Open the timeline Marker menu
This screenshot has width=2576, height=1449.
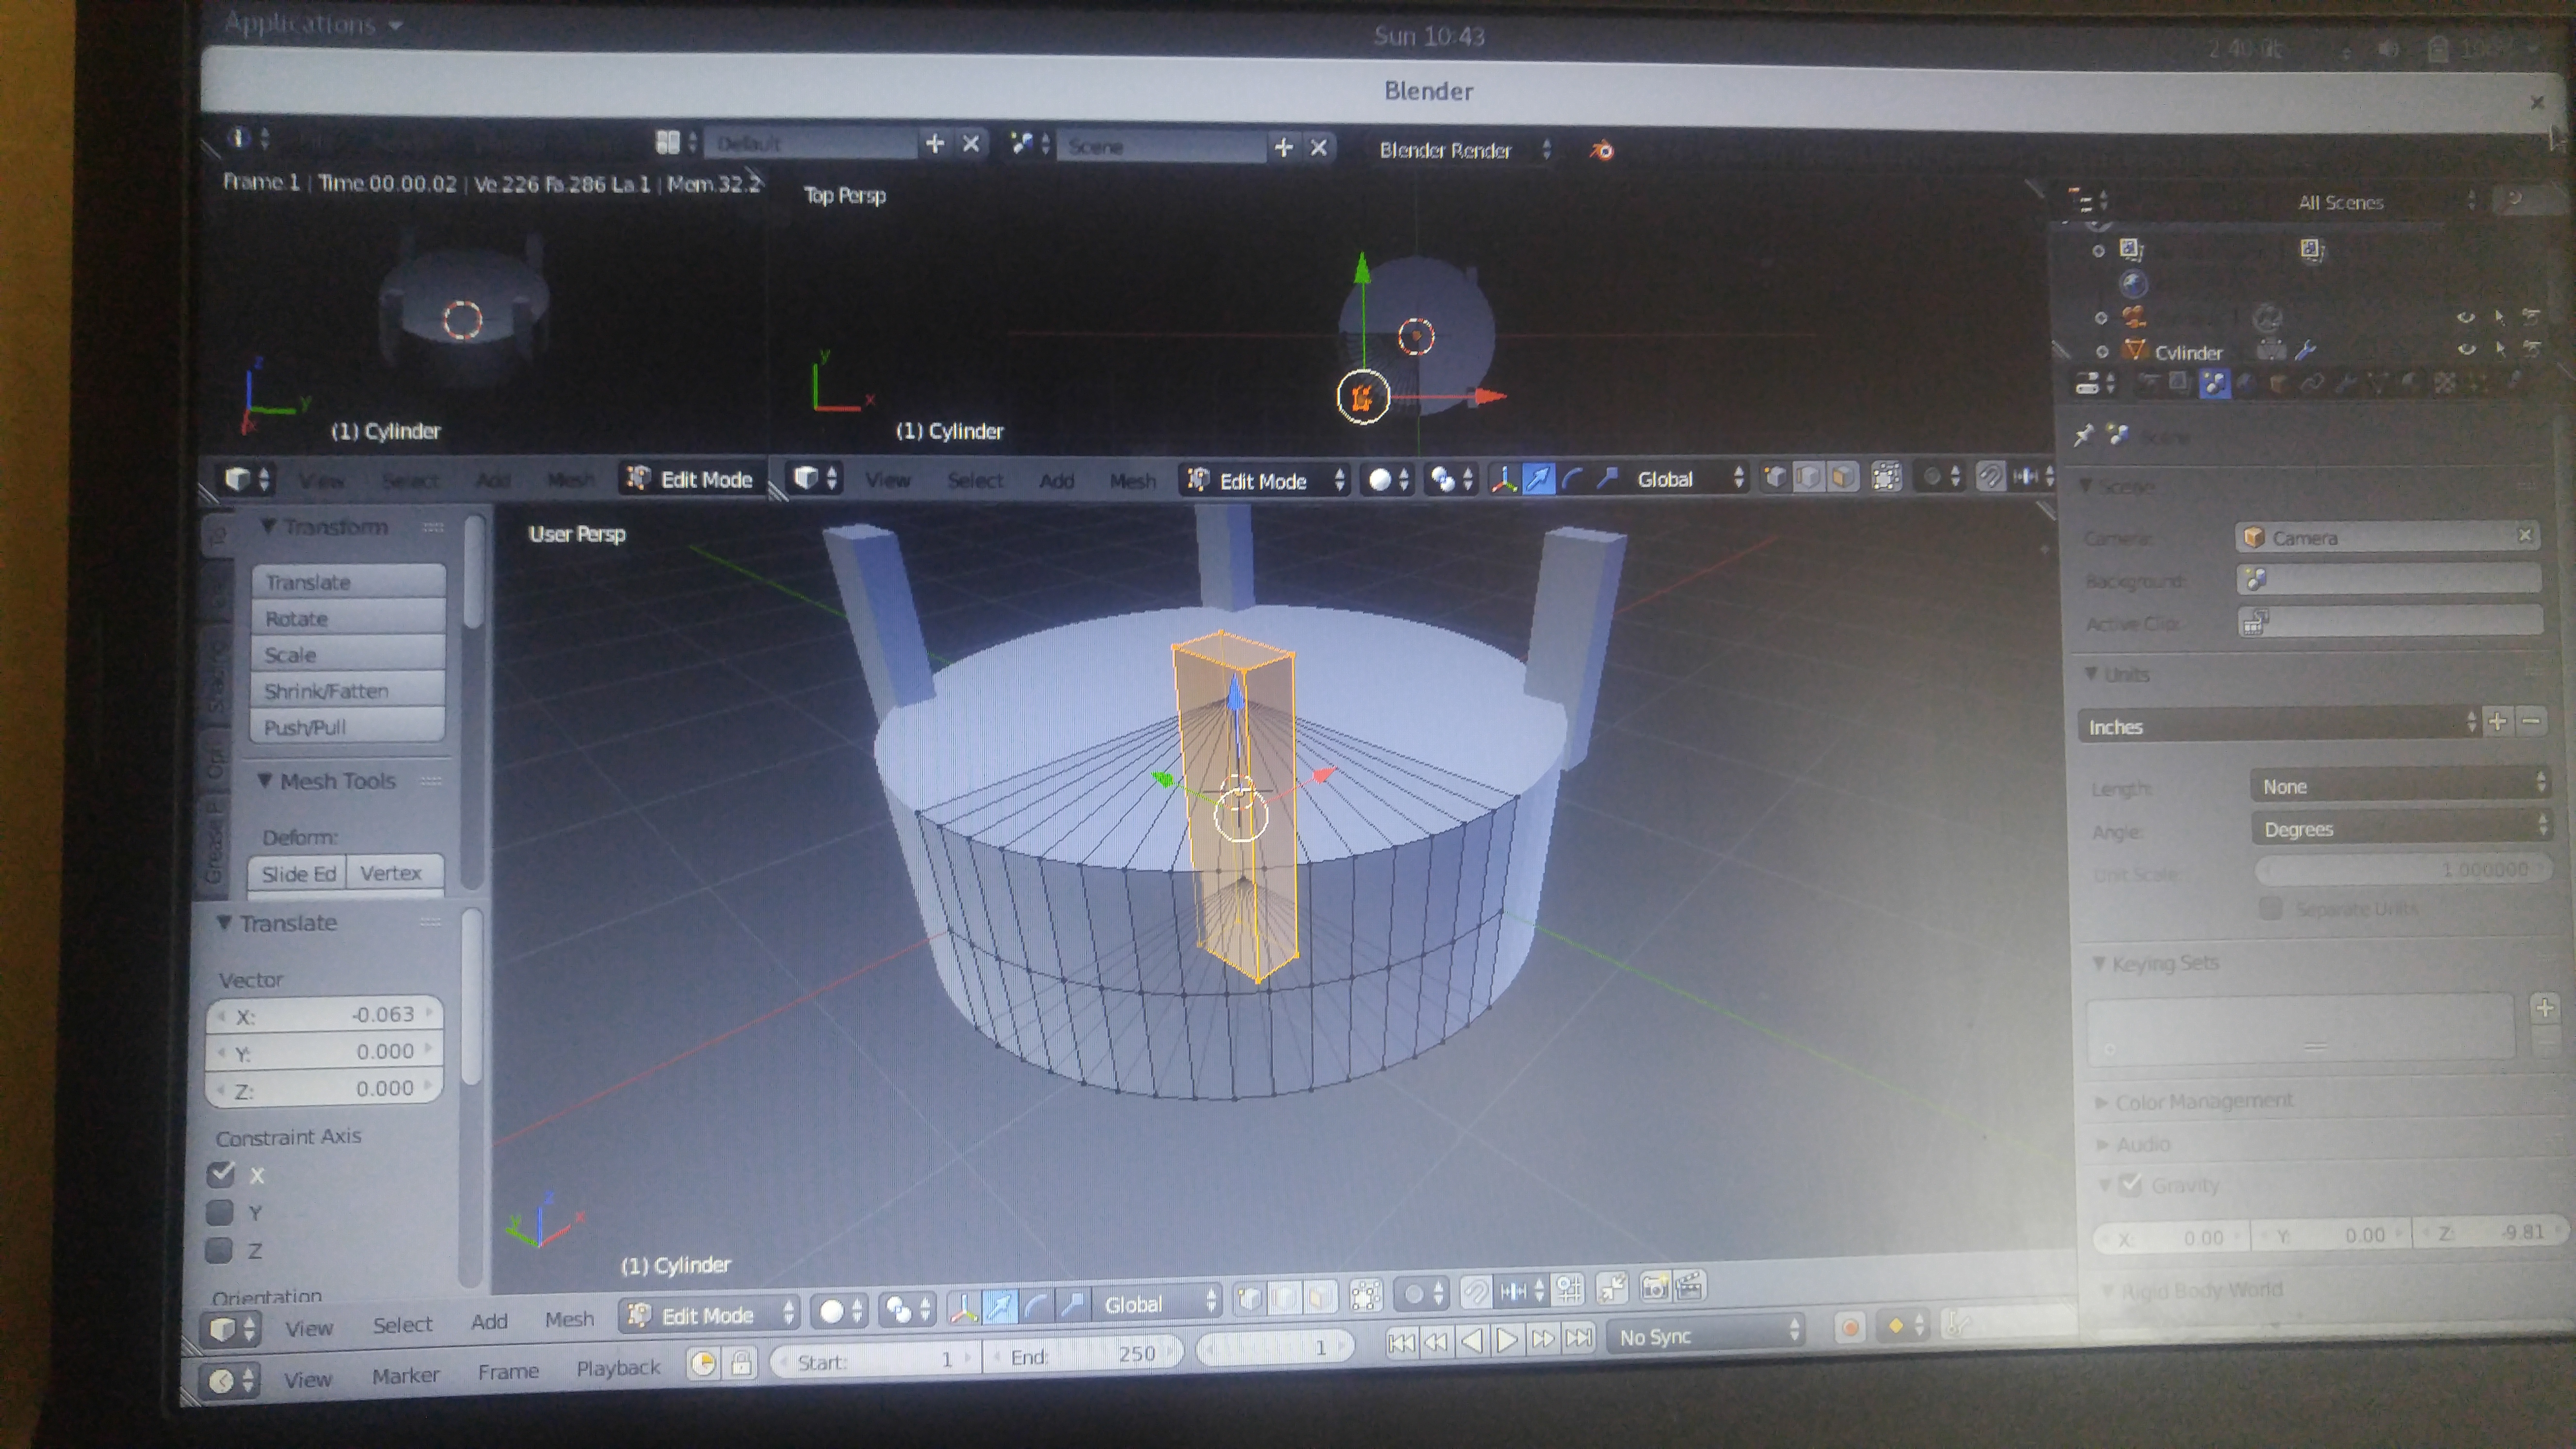tap(405, 1375)
